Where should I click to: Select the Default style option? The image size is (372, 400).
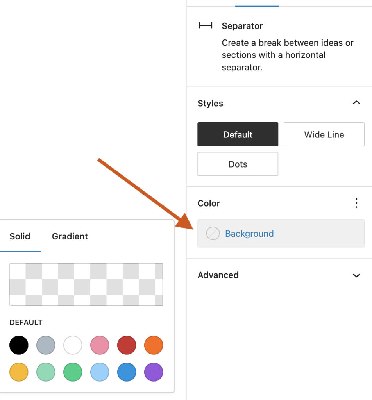coord(238,134)
